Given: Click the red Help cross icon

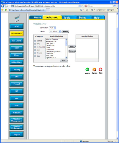Looking at the screenshot, I should tap(101, 70).
